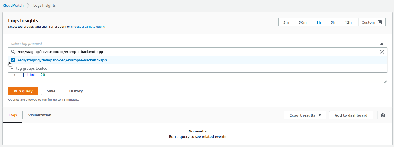Go to the CloudWatch breadcrumb

coord(13,5)
